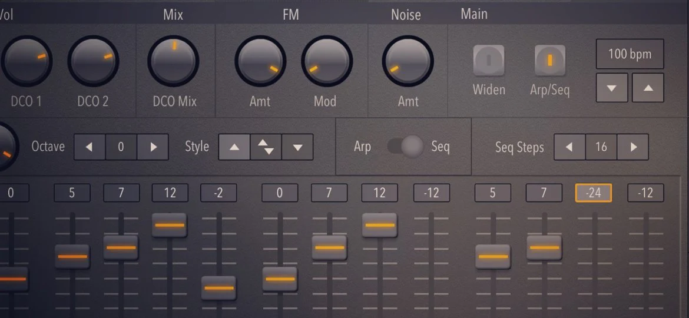Select the 5 step box just right of -12
Viewport: 689px width, 318px height.
tap(492, 193)
